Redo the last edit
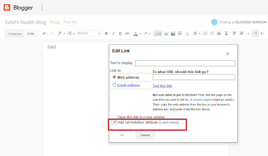 click(x=51, y=34)
